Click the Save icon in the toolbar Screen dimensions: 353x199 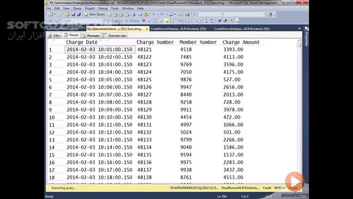point(73,15)
